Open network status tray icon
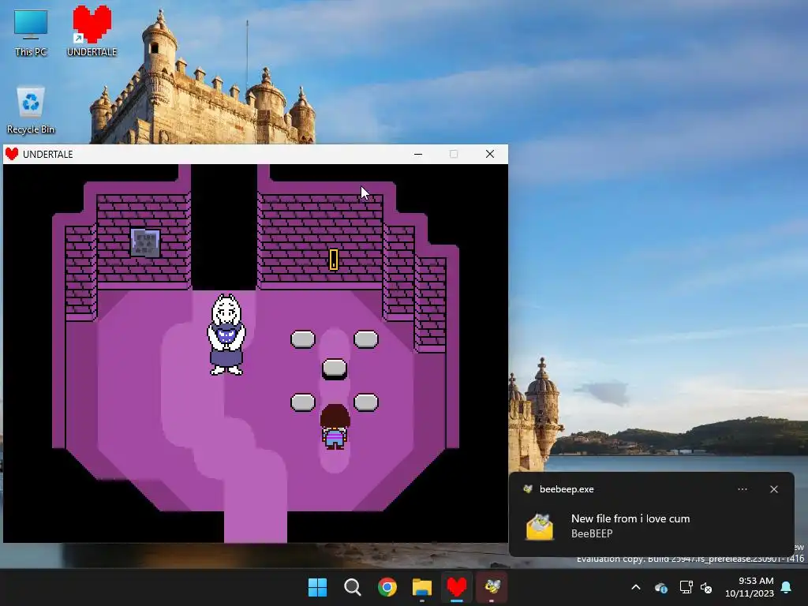 pyautogui.click(x=686, y=587)
